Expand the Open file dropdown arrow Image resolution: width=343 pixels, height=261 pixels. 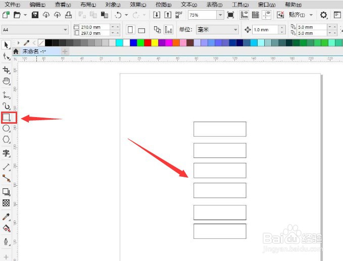[x=25, y=15]
